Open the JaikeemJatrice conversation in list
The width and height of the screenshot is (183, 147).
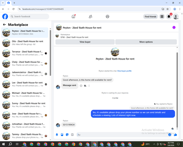pos(25,74)
